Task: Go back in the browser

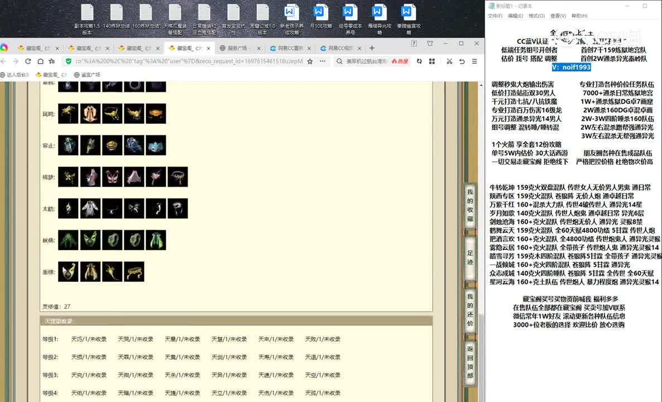Action: click(x=4, y=61)
